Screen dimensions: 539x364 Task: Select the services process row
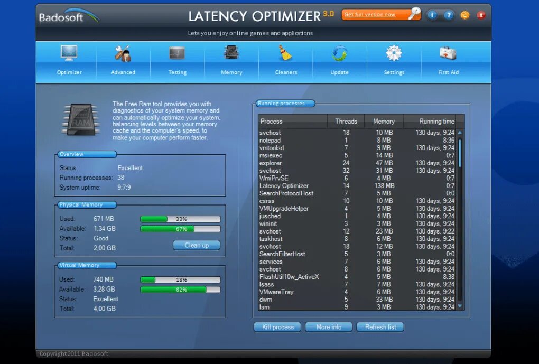point(357,262)
